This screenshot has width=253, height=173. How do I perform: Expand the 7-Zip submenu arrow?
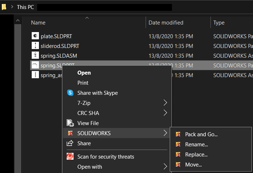click(x=165, y=103)
